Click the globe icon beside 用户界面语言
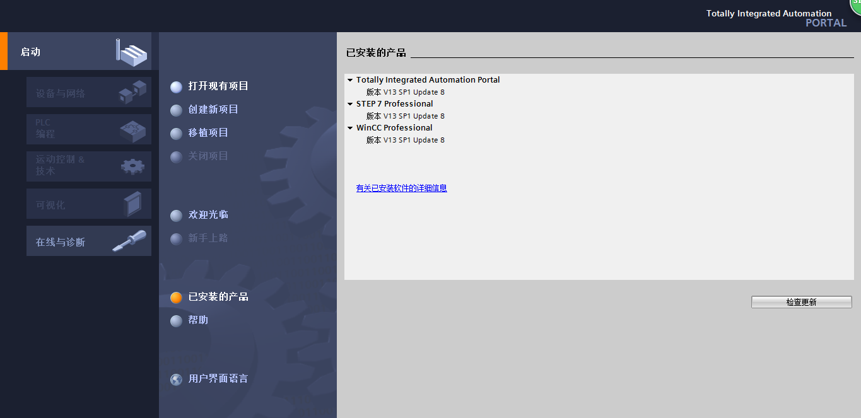 point(177,380)
